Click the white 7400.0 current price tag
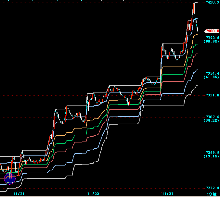The image size is (220, 197). pos(211,31)
